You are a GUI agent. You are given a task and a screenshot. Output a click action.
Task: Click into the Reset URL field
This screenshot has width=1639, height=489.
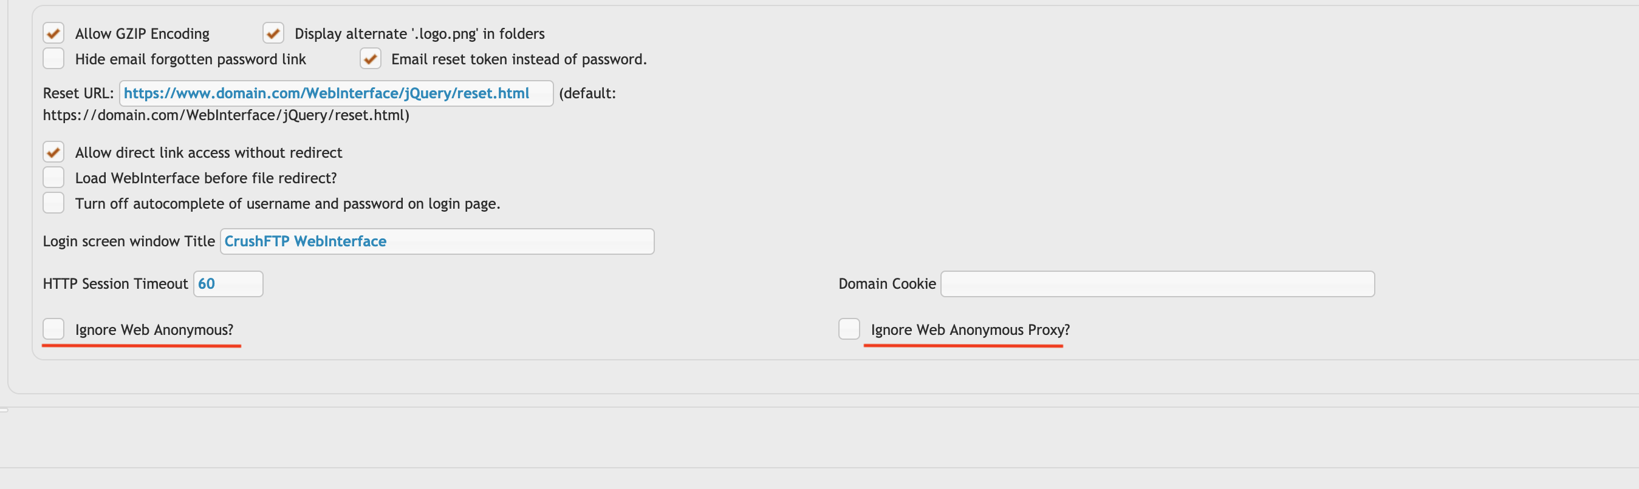point(336,93)
